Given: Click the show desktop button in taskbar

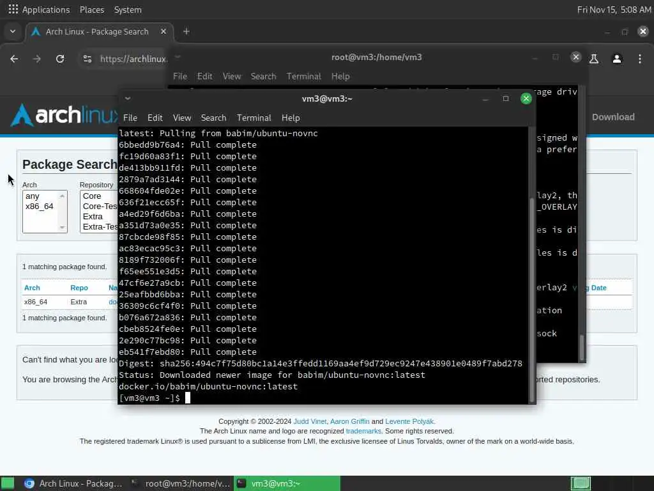Looking at the screenshot, I should [x=8, y=483].
